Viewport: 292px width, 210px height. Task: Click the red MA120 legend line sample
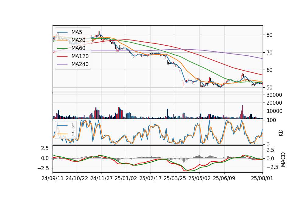[62, 56]
